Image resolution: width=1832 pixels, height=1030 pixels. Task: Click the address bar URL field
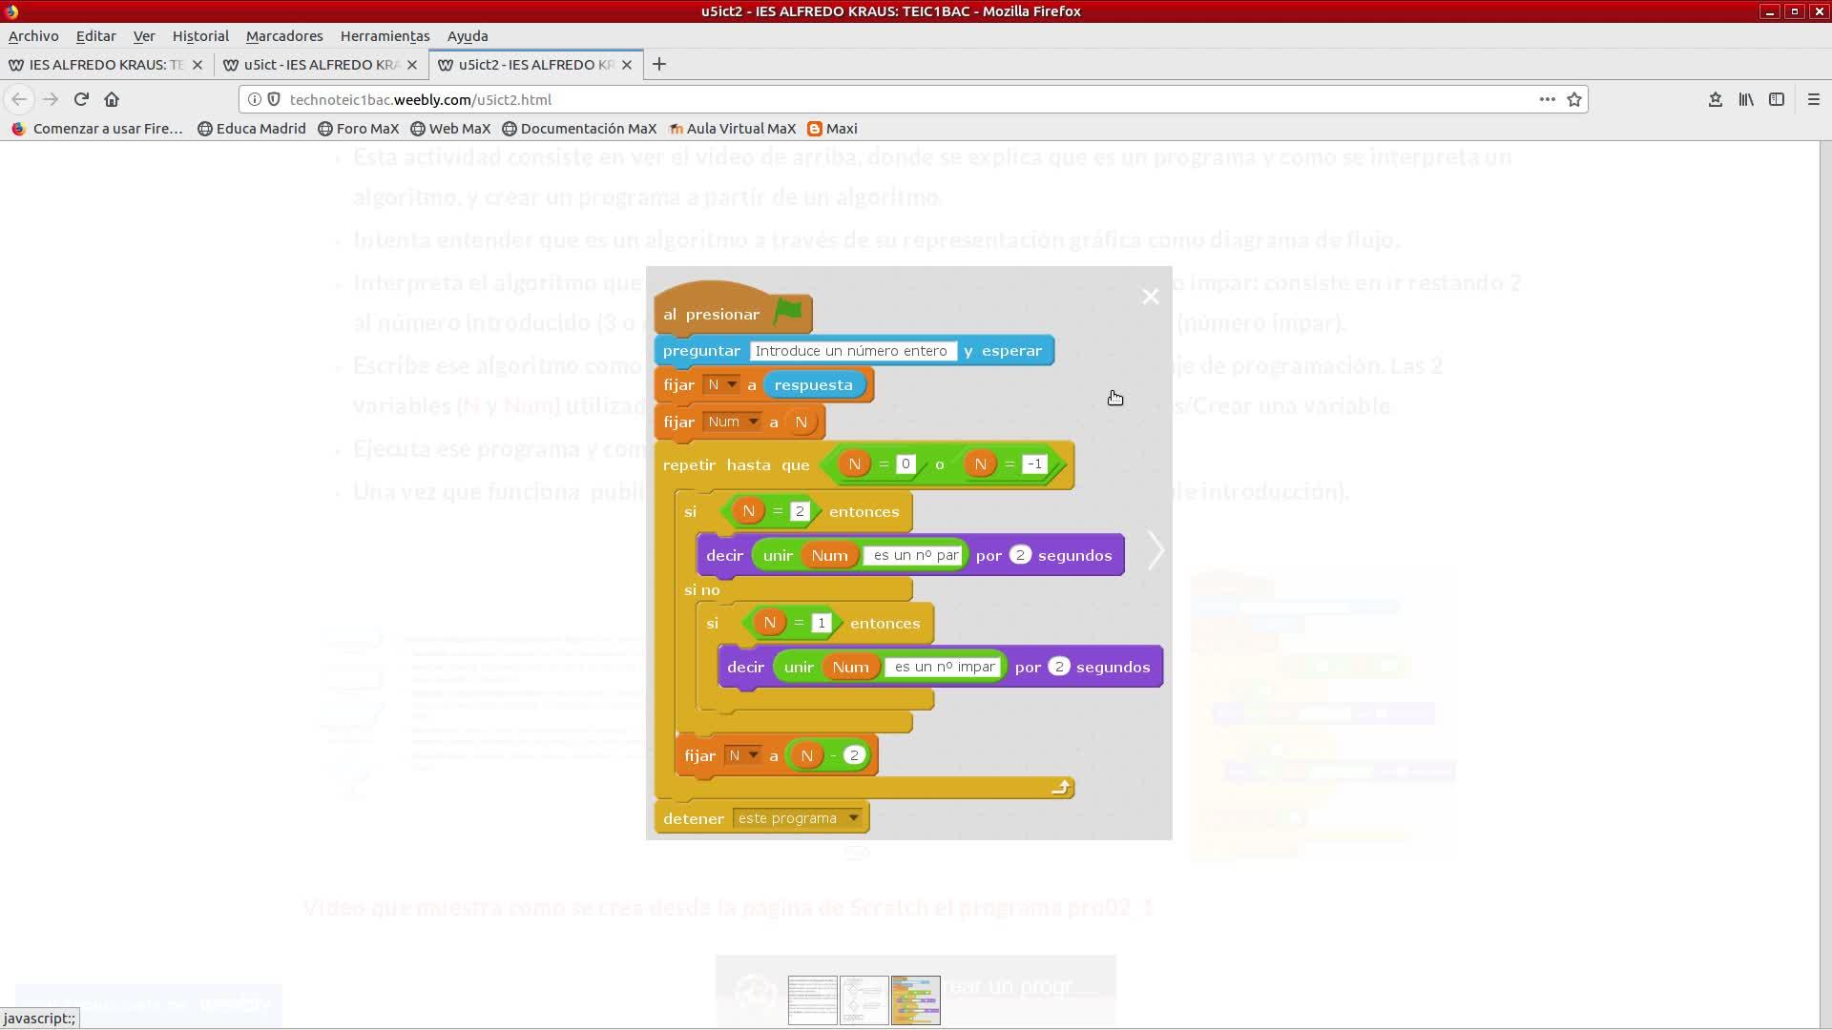tap(859, 99)
